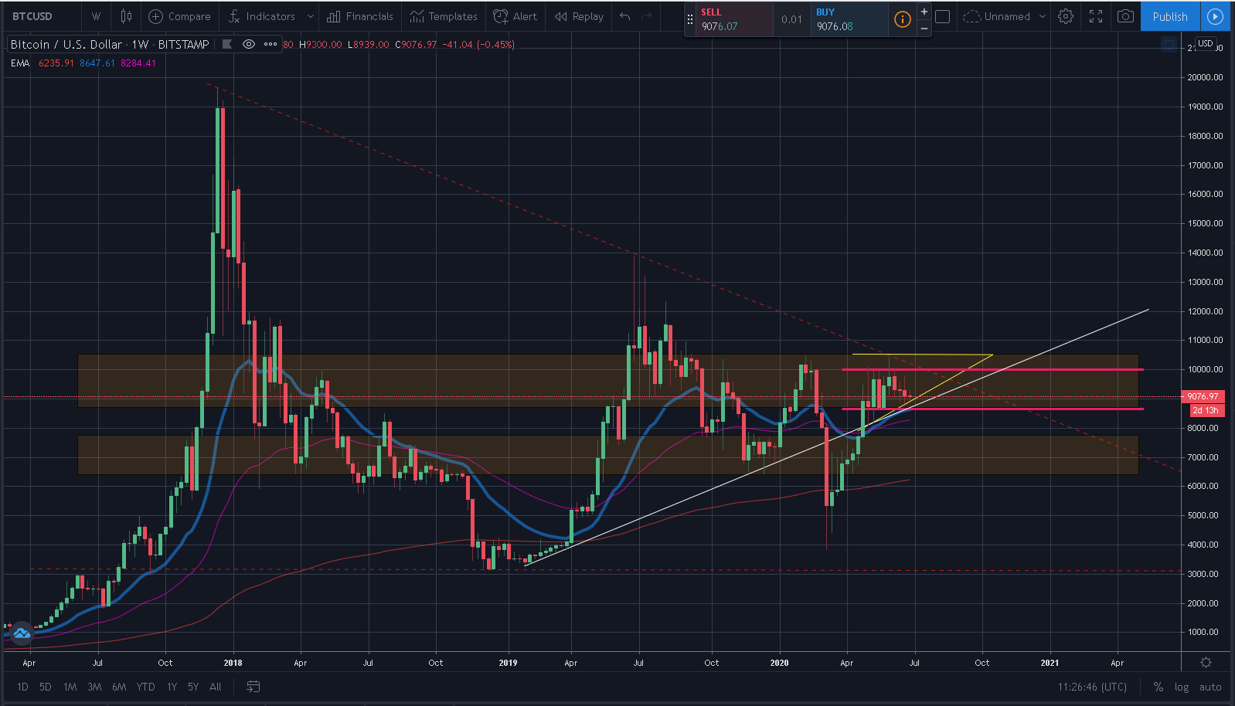Take a chart snapshot with camera icon
This screenshot has width=1235, height=706.
click(x=1126, y=16)
